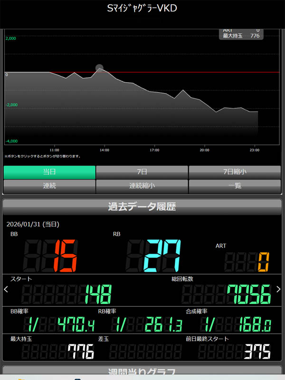The height and width of the screenshot is (380, 285).
Task: Select the 連続 graph mode
Action: pyautogui.click(x=49, y=186)
